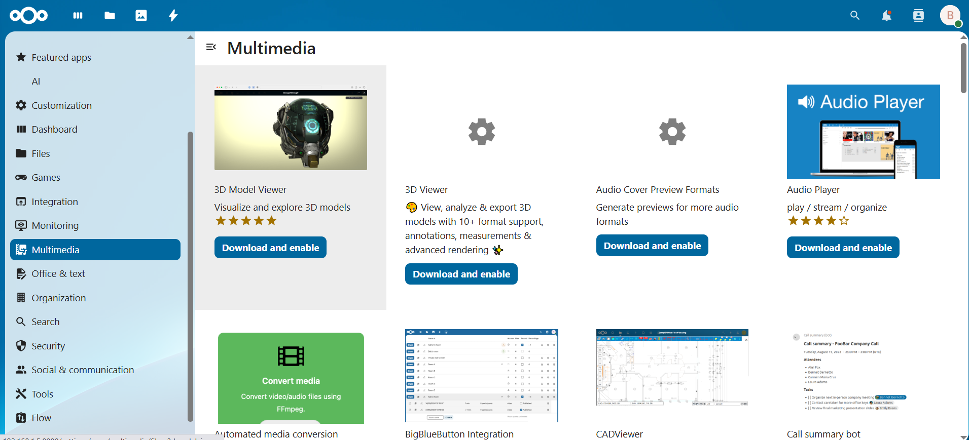Image resolution: width=969 pixels, height=440 pixels.
Task: Select the Office & text category
Action: pyautogui.click(x=95, y=273)
